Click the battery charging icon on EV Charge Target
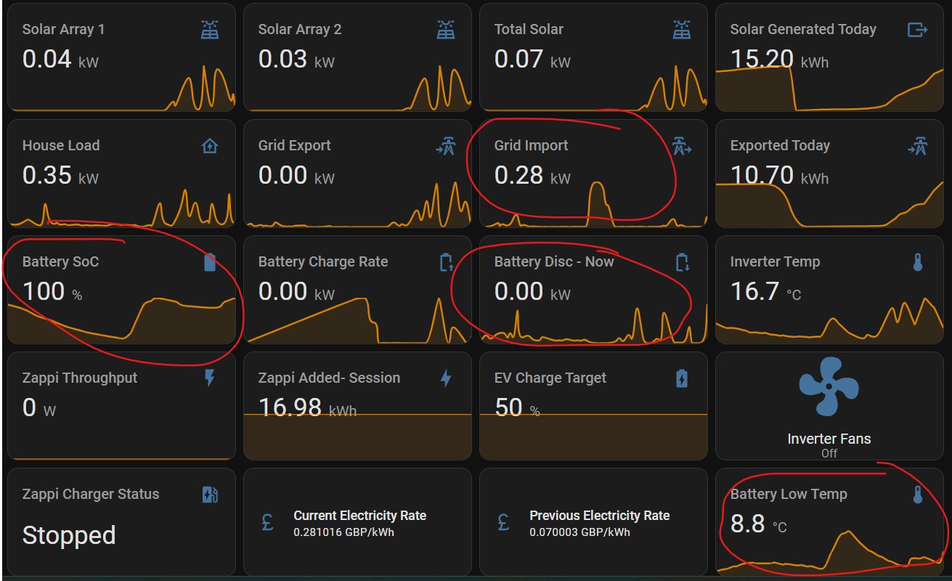952x581 pixels. coord(681,378)
